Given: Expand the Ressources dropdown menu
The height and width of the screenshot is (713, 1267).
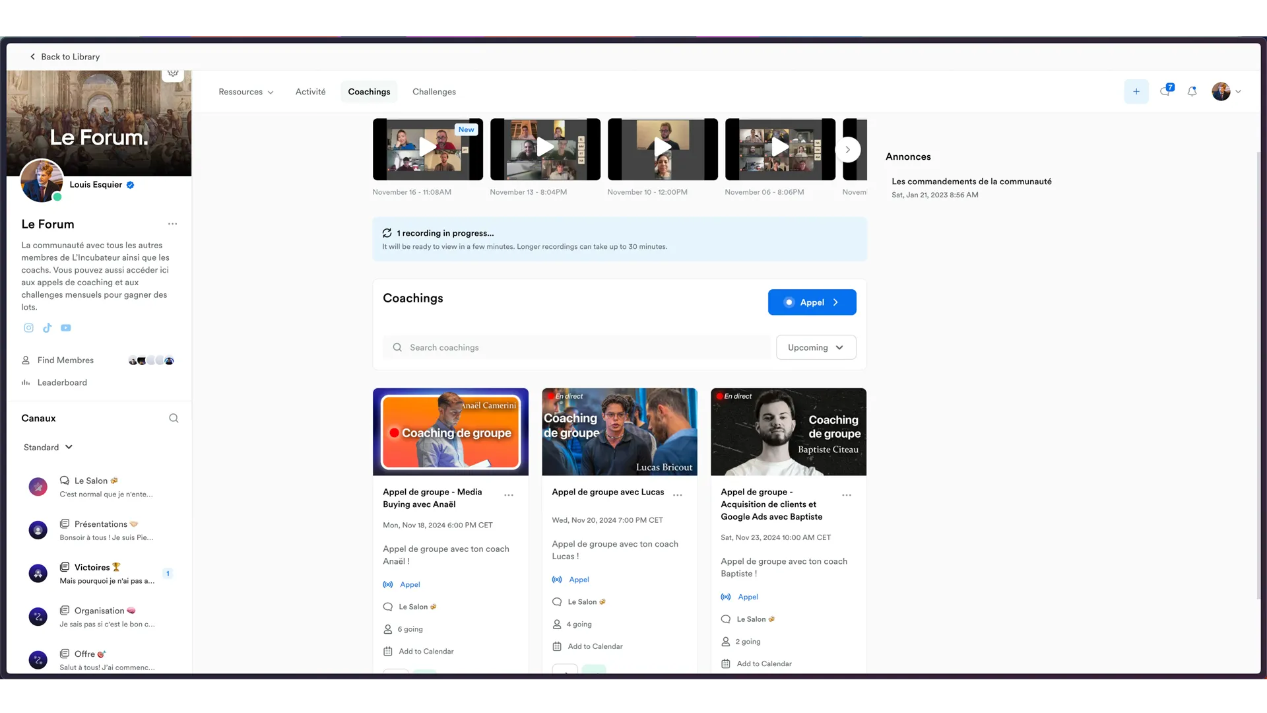Looking at the screenshot, I should [245, 92].
